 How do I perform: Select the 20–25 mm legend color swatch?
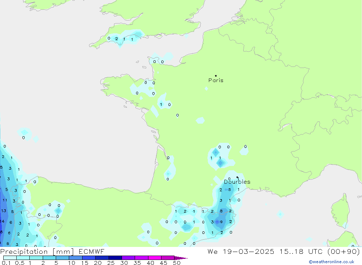coord(102,258)
